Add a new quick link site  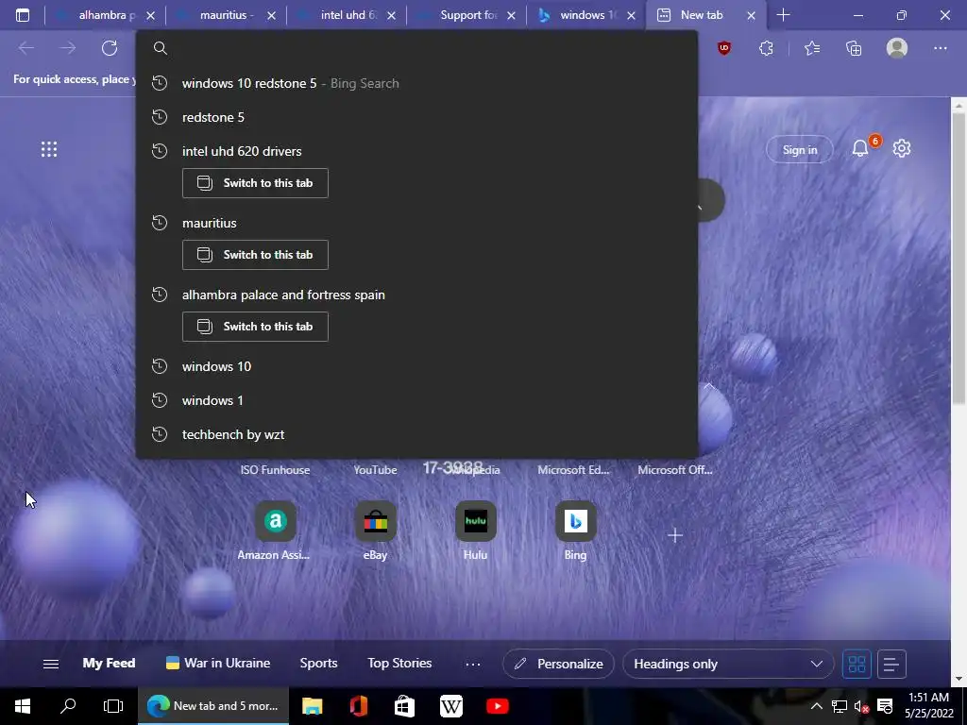[x=675, y=535]
